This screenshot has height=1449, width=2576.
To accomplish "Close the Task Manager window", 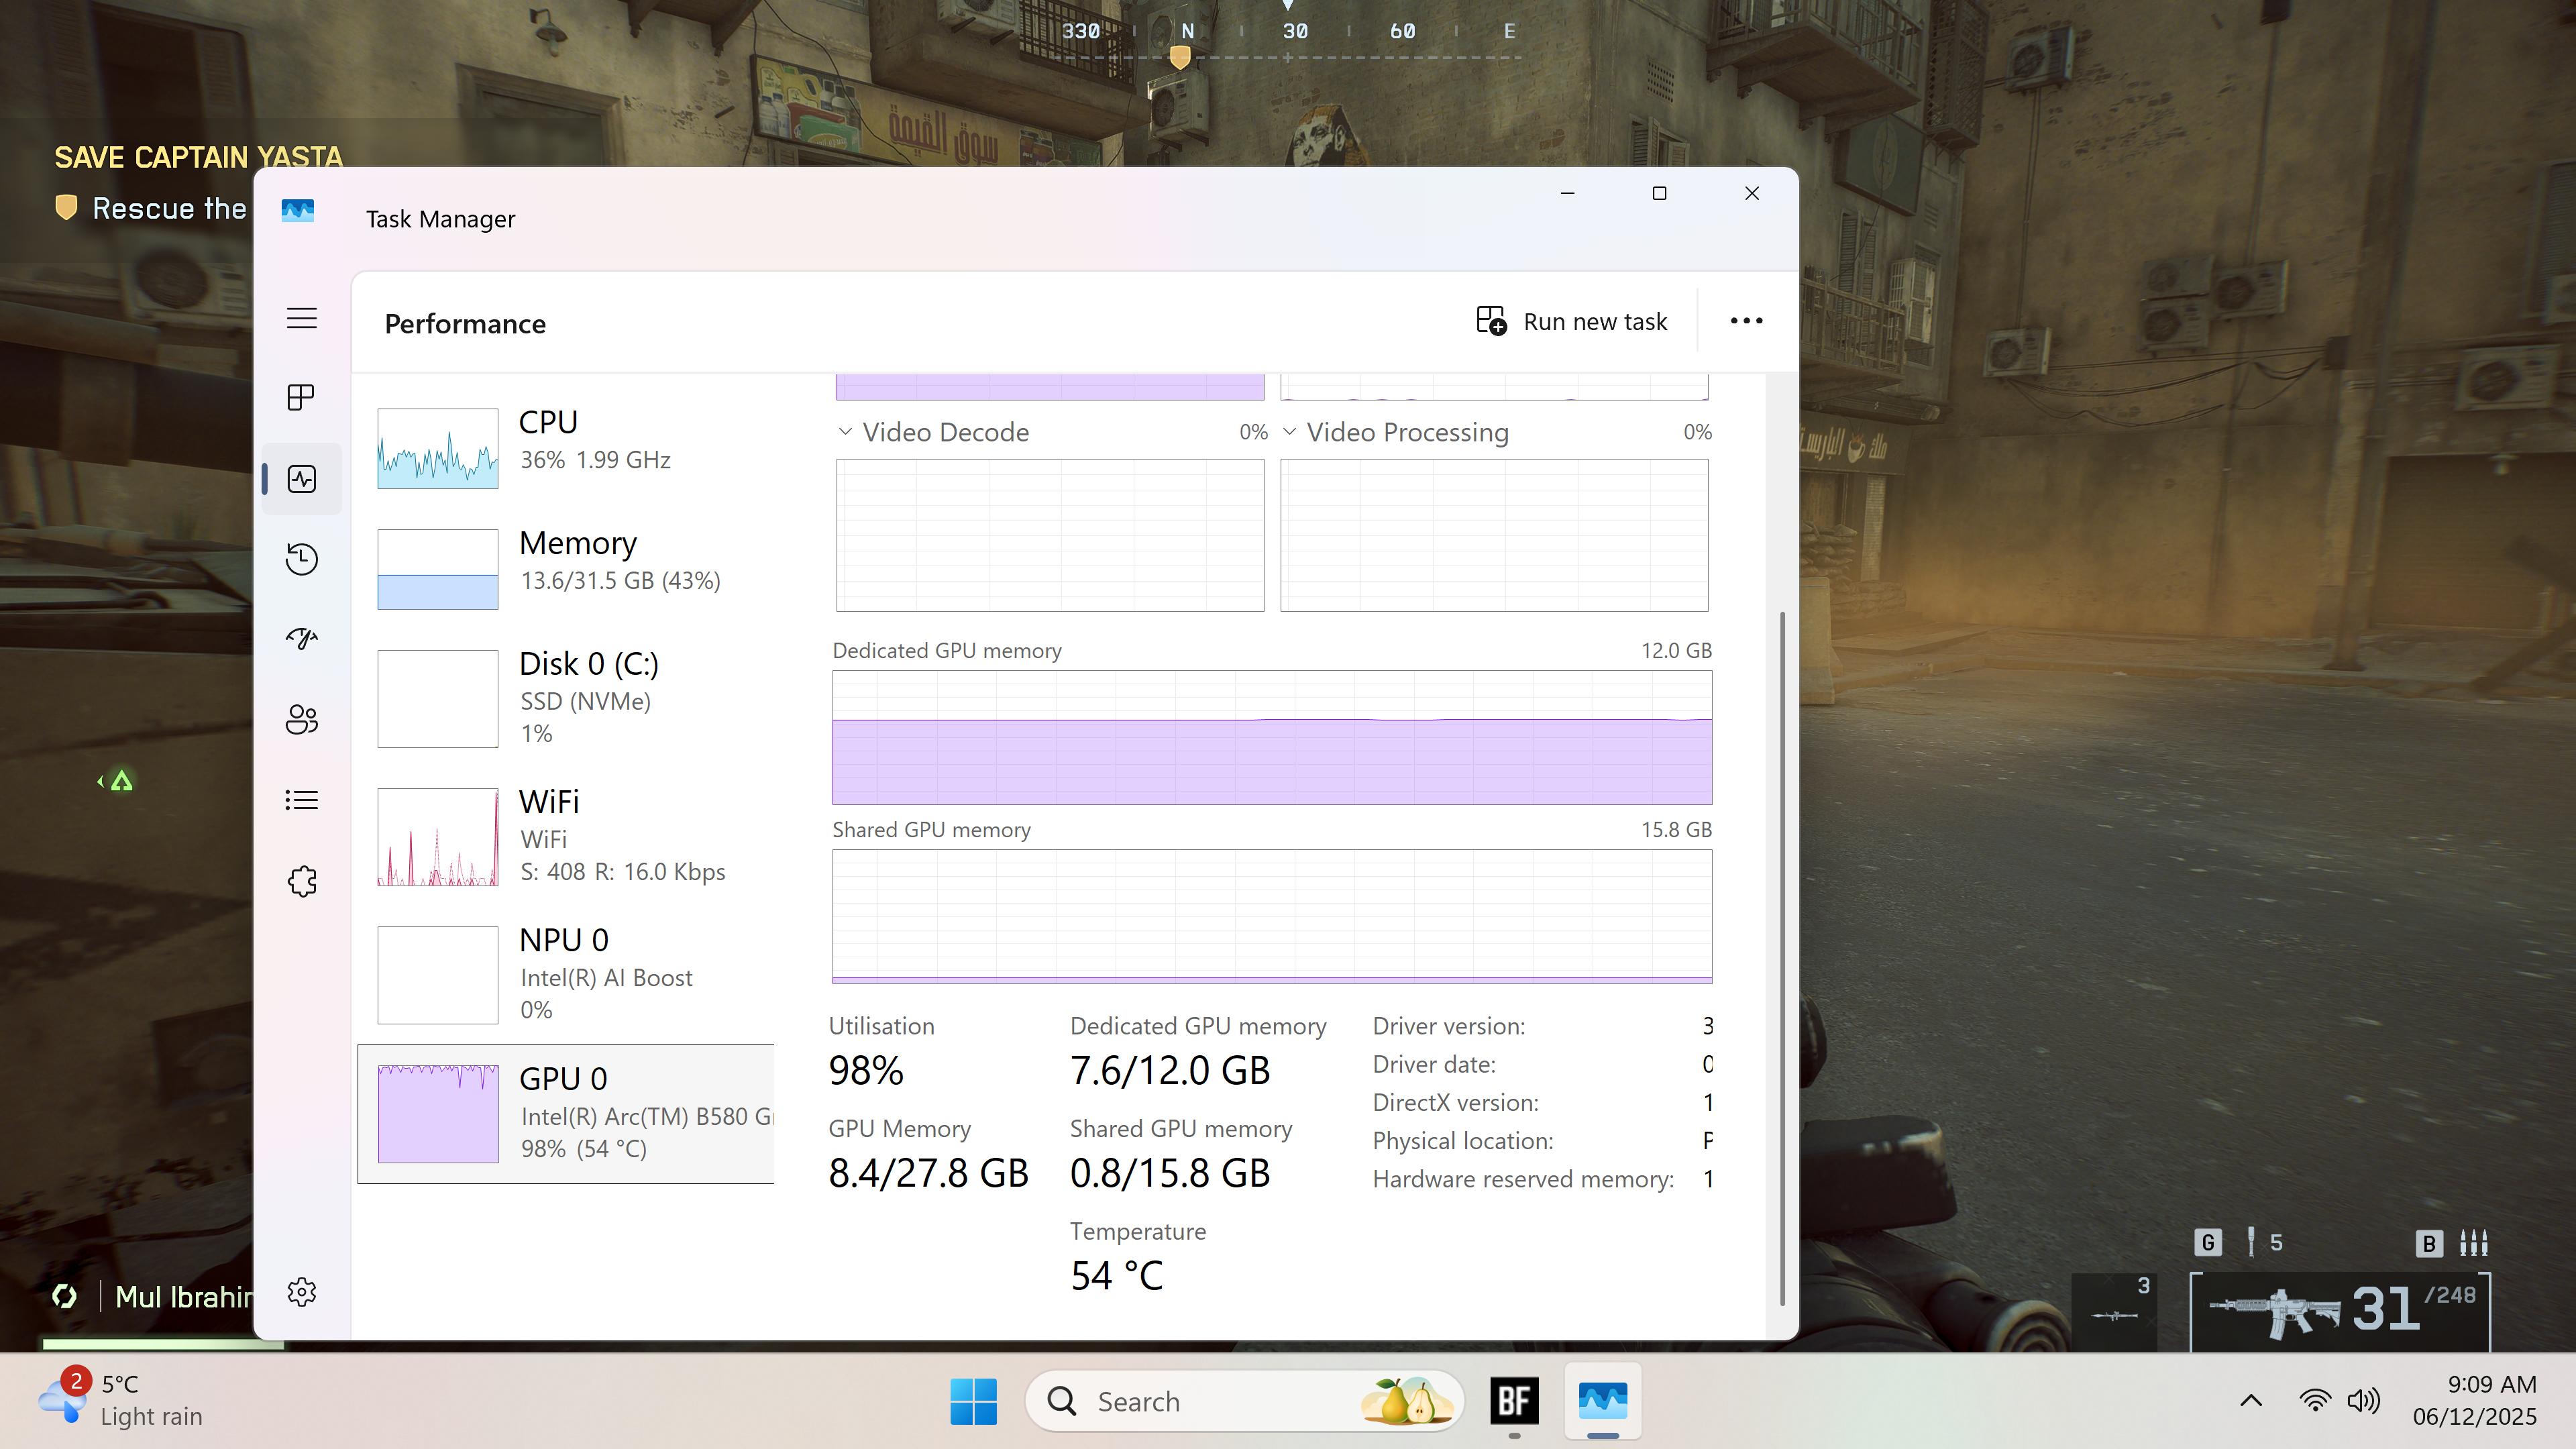I will (x=1752, y=193).
